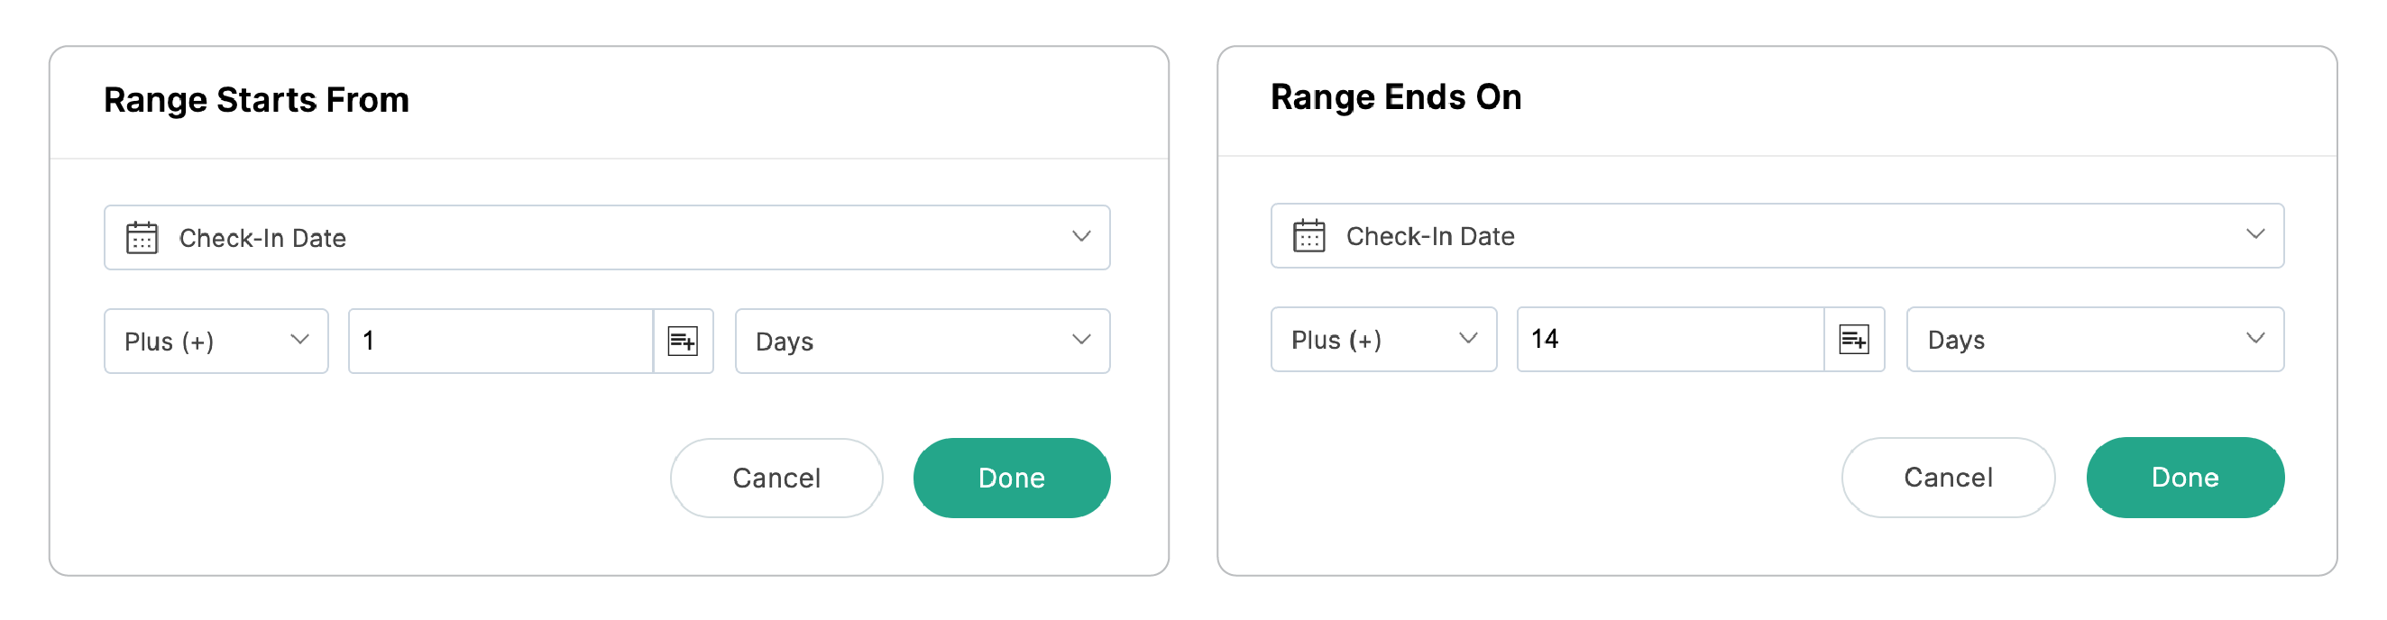
Task: Click Cancel in the Range Starts From dialog
Action: tap(776, 478)
